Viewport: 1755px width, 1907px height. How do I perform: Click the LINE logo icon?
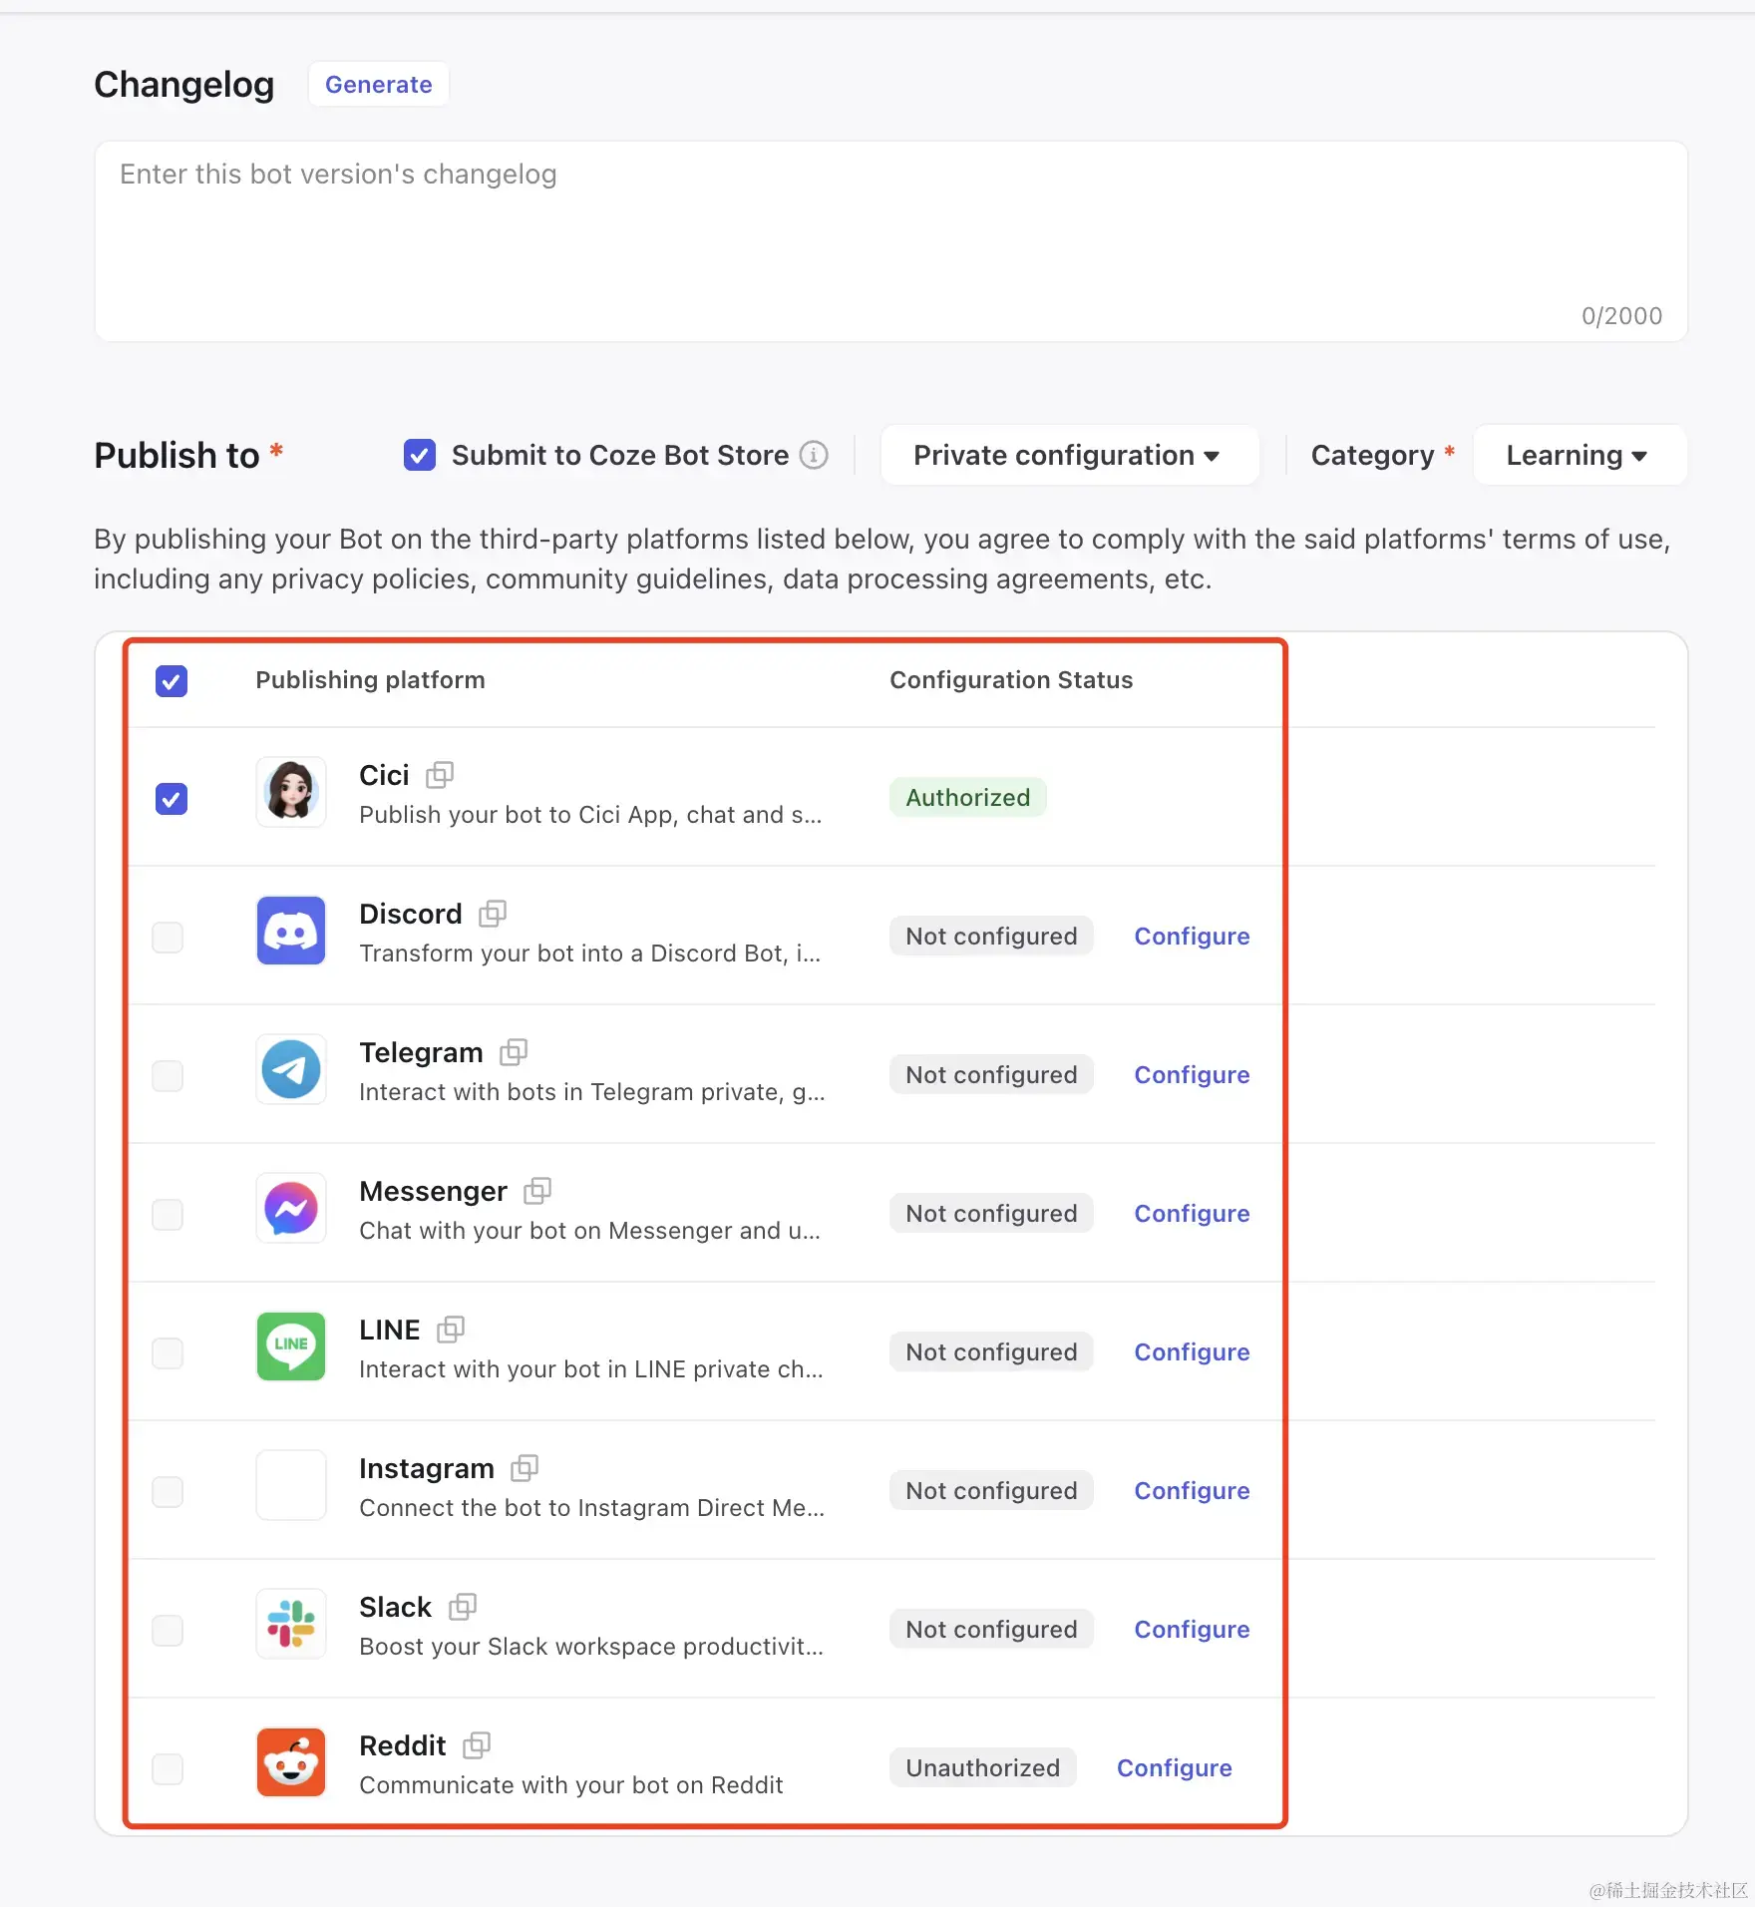pos(291,1346)
